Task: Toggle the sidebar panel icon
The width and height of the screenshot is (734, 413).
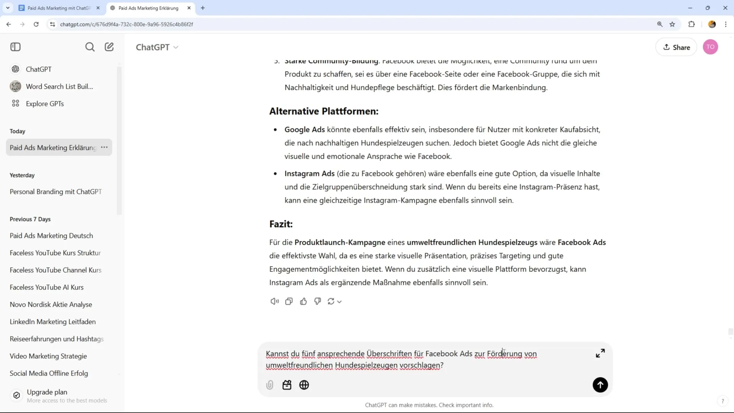Action: (15, 47)
